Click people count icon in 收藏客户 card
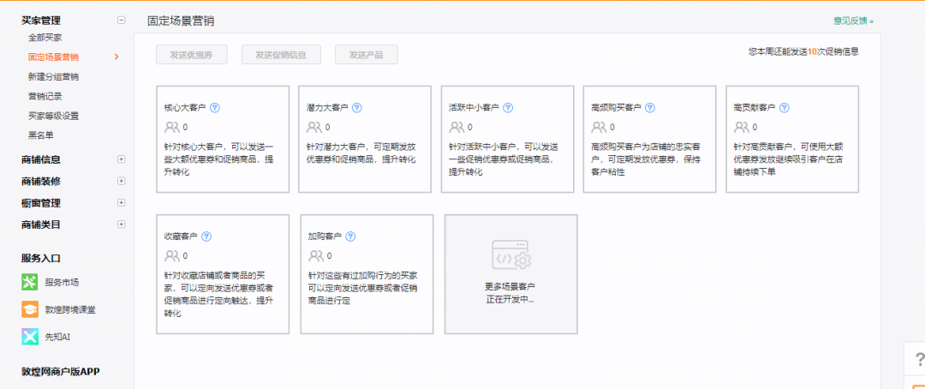This screenshot has height=389, width=925. (171, 255)
